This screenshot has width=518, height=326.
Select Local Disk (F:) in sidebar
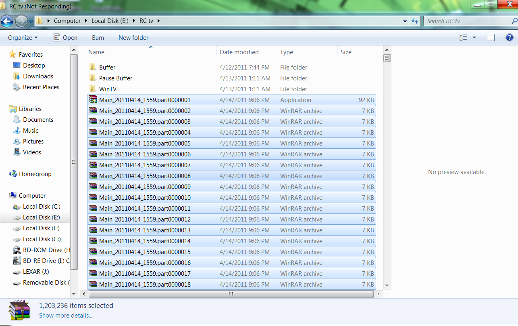[x=41, y=228]
